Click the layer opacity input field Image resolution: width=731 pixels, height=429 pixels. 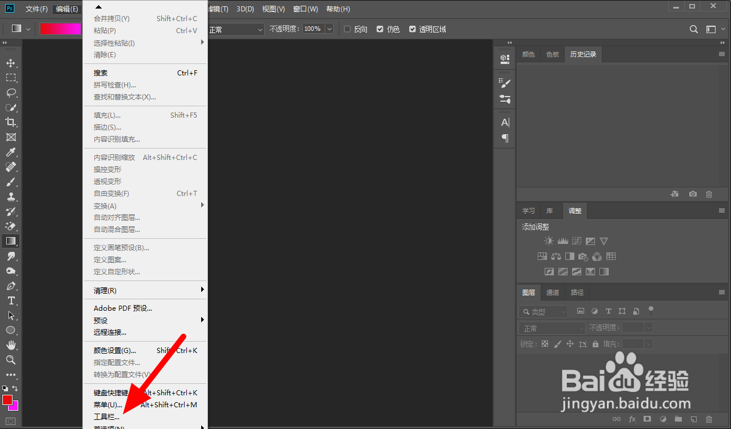[x=633, y=328]
